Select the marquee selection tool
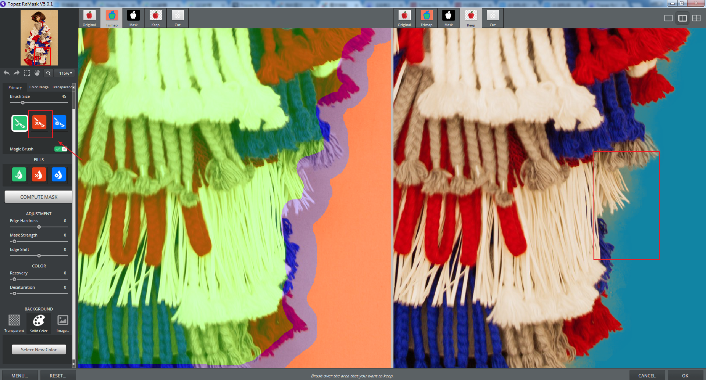The image size is (706, 380). pos(27,73)
